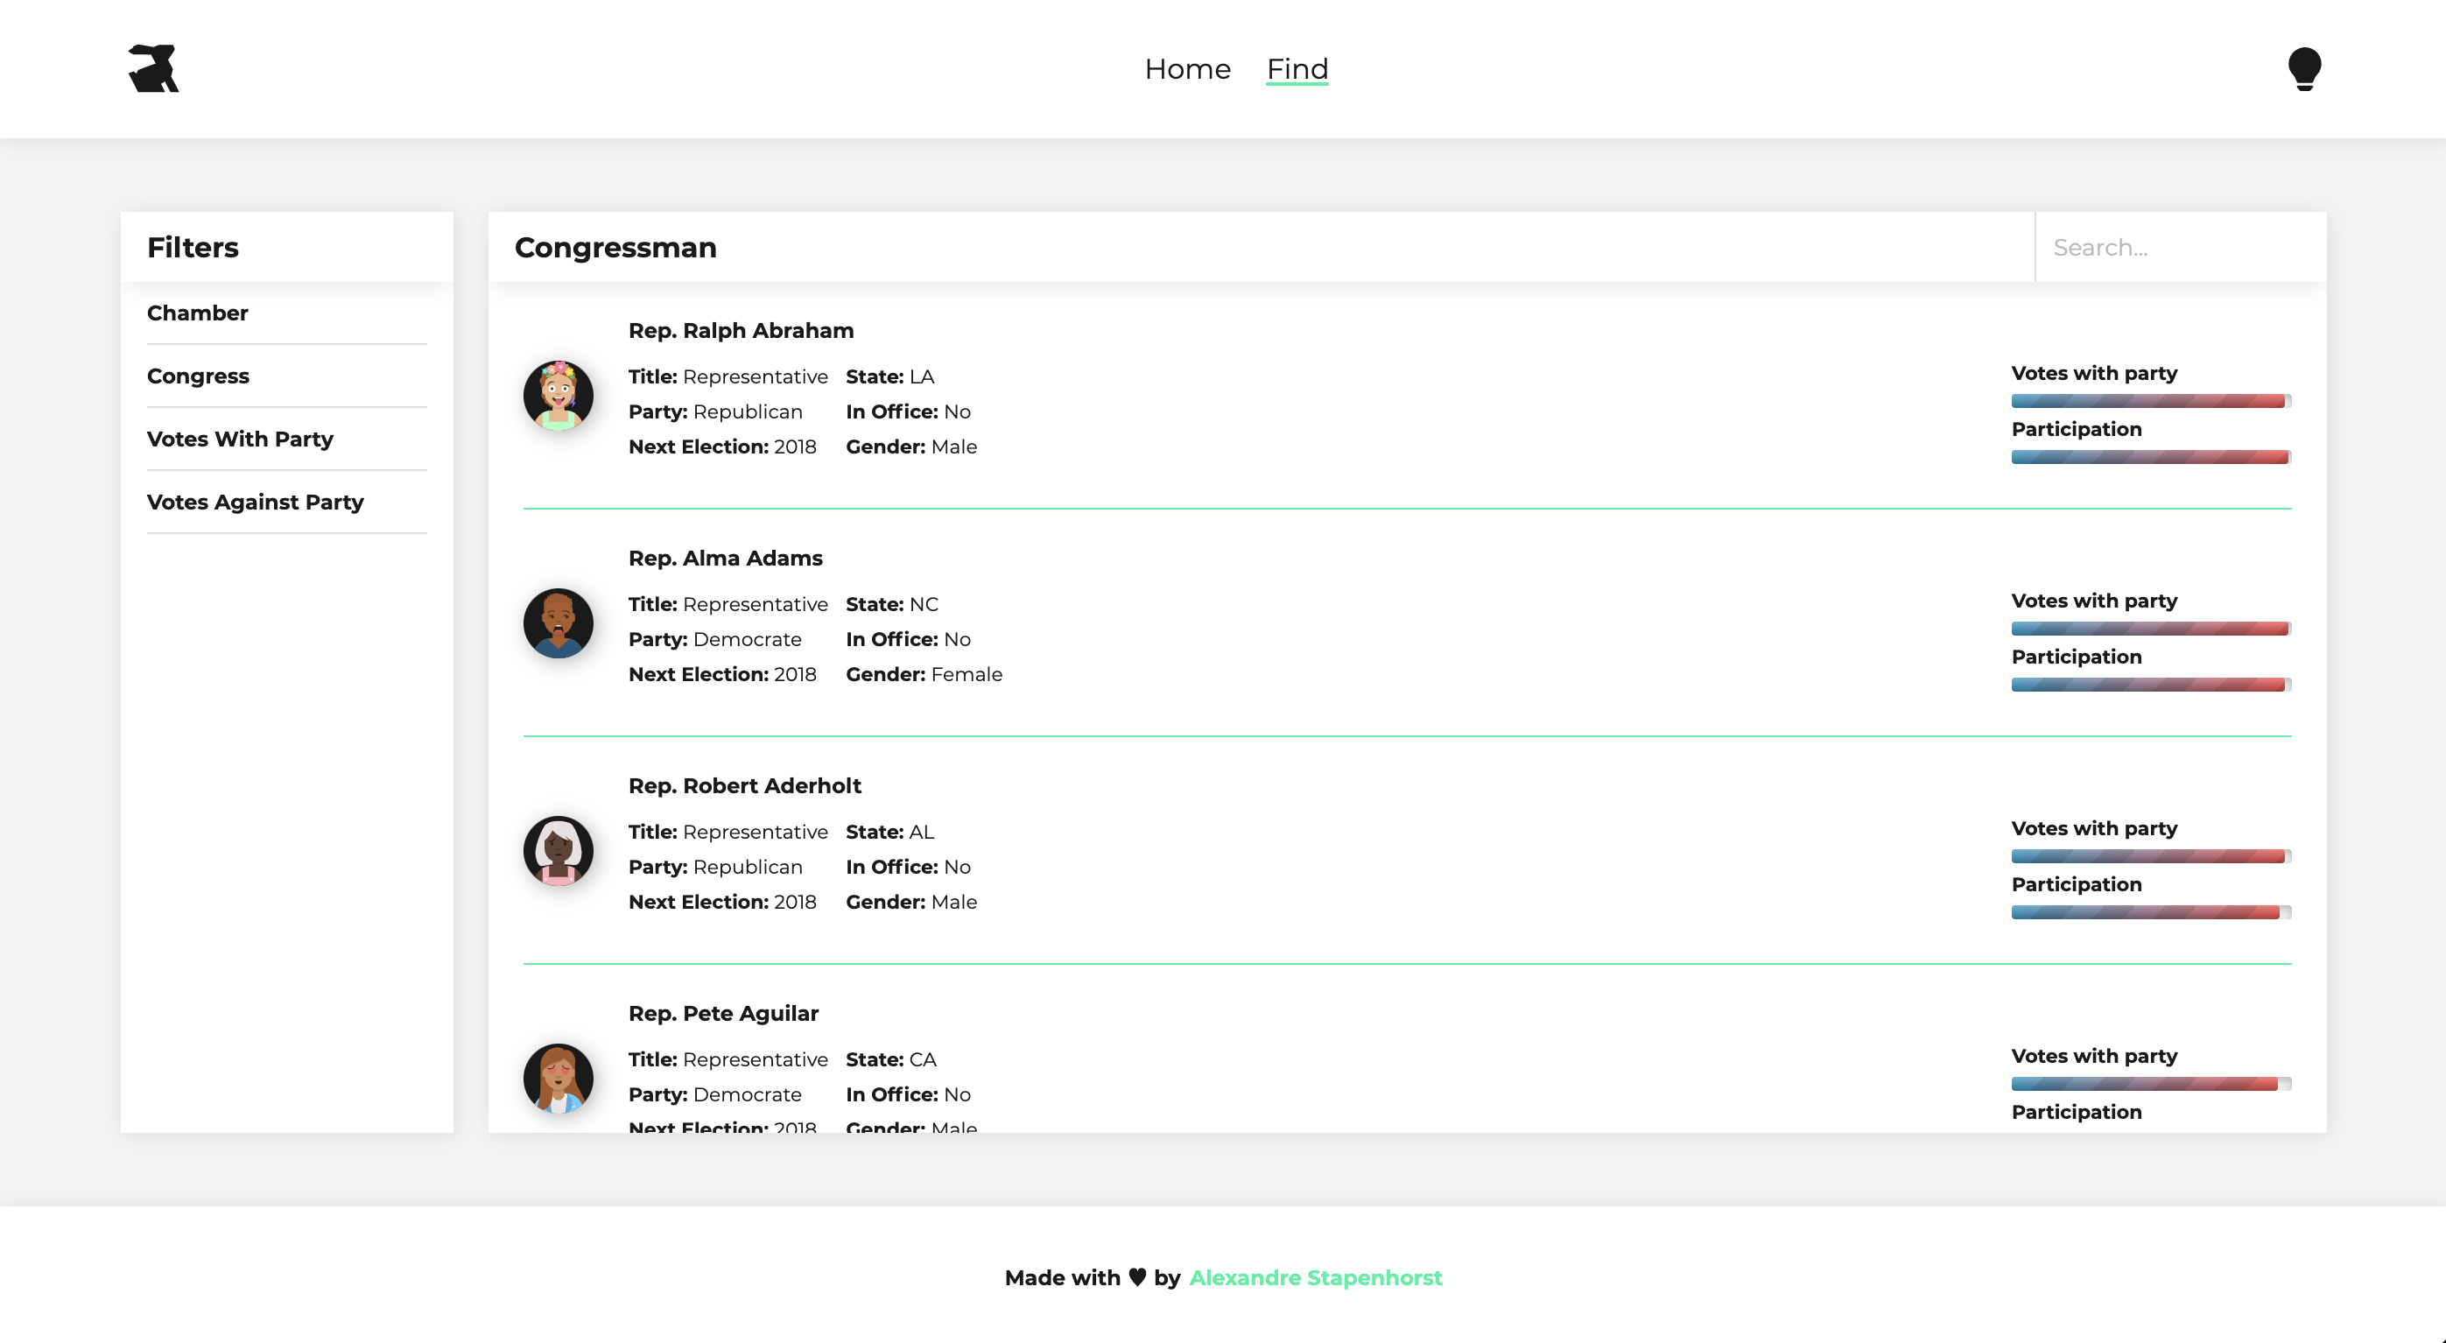Click Rep. Pete Aguilar's name
Viewport: 2446px width, 1343px height.
tap(723, 1014)
